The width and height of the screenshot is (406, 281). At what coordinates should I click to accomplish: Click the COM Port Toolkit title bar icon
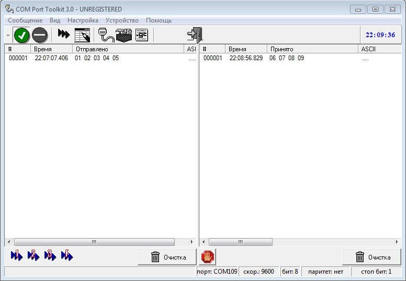pyautogui.click(x=9, y=9)
